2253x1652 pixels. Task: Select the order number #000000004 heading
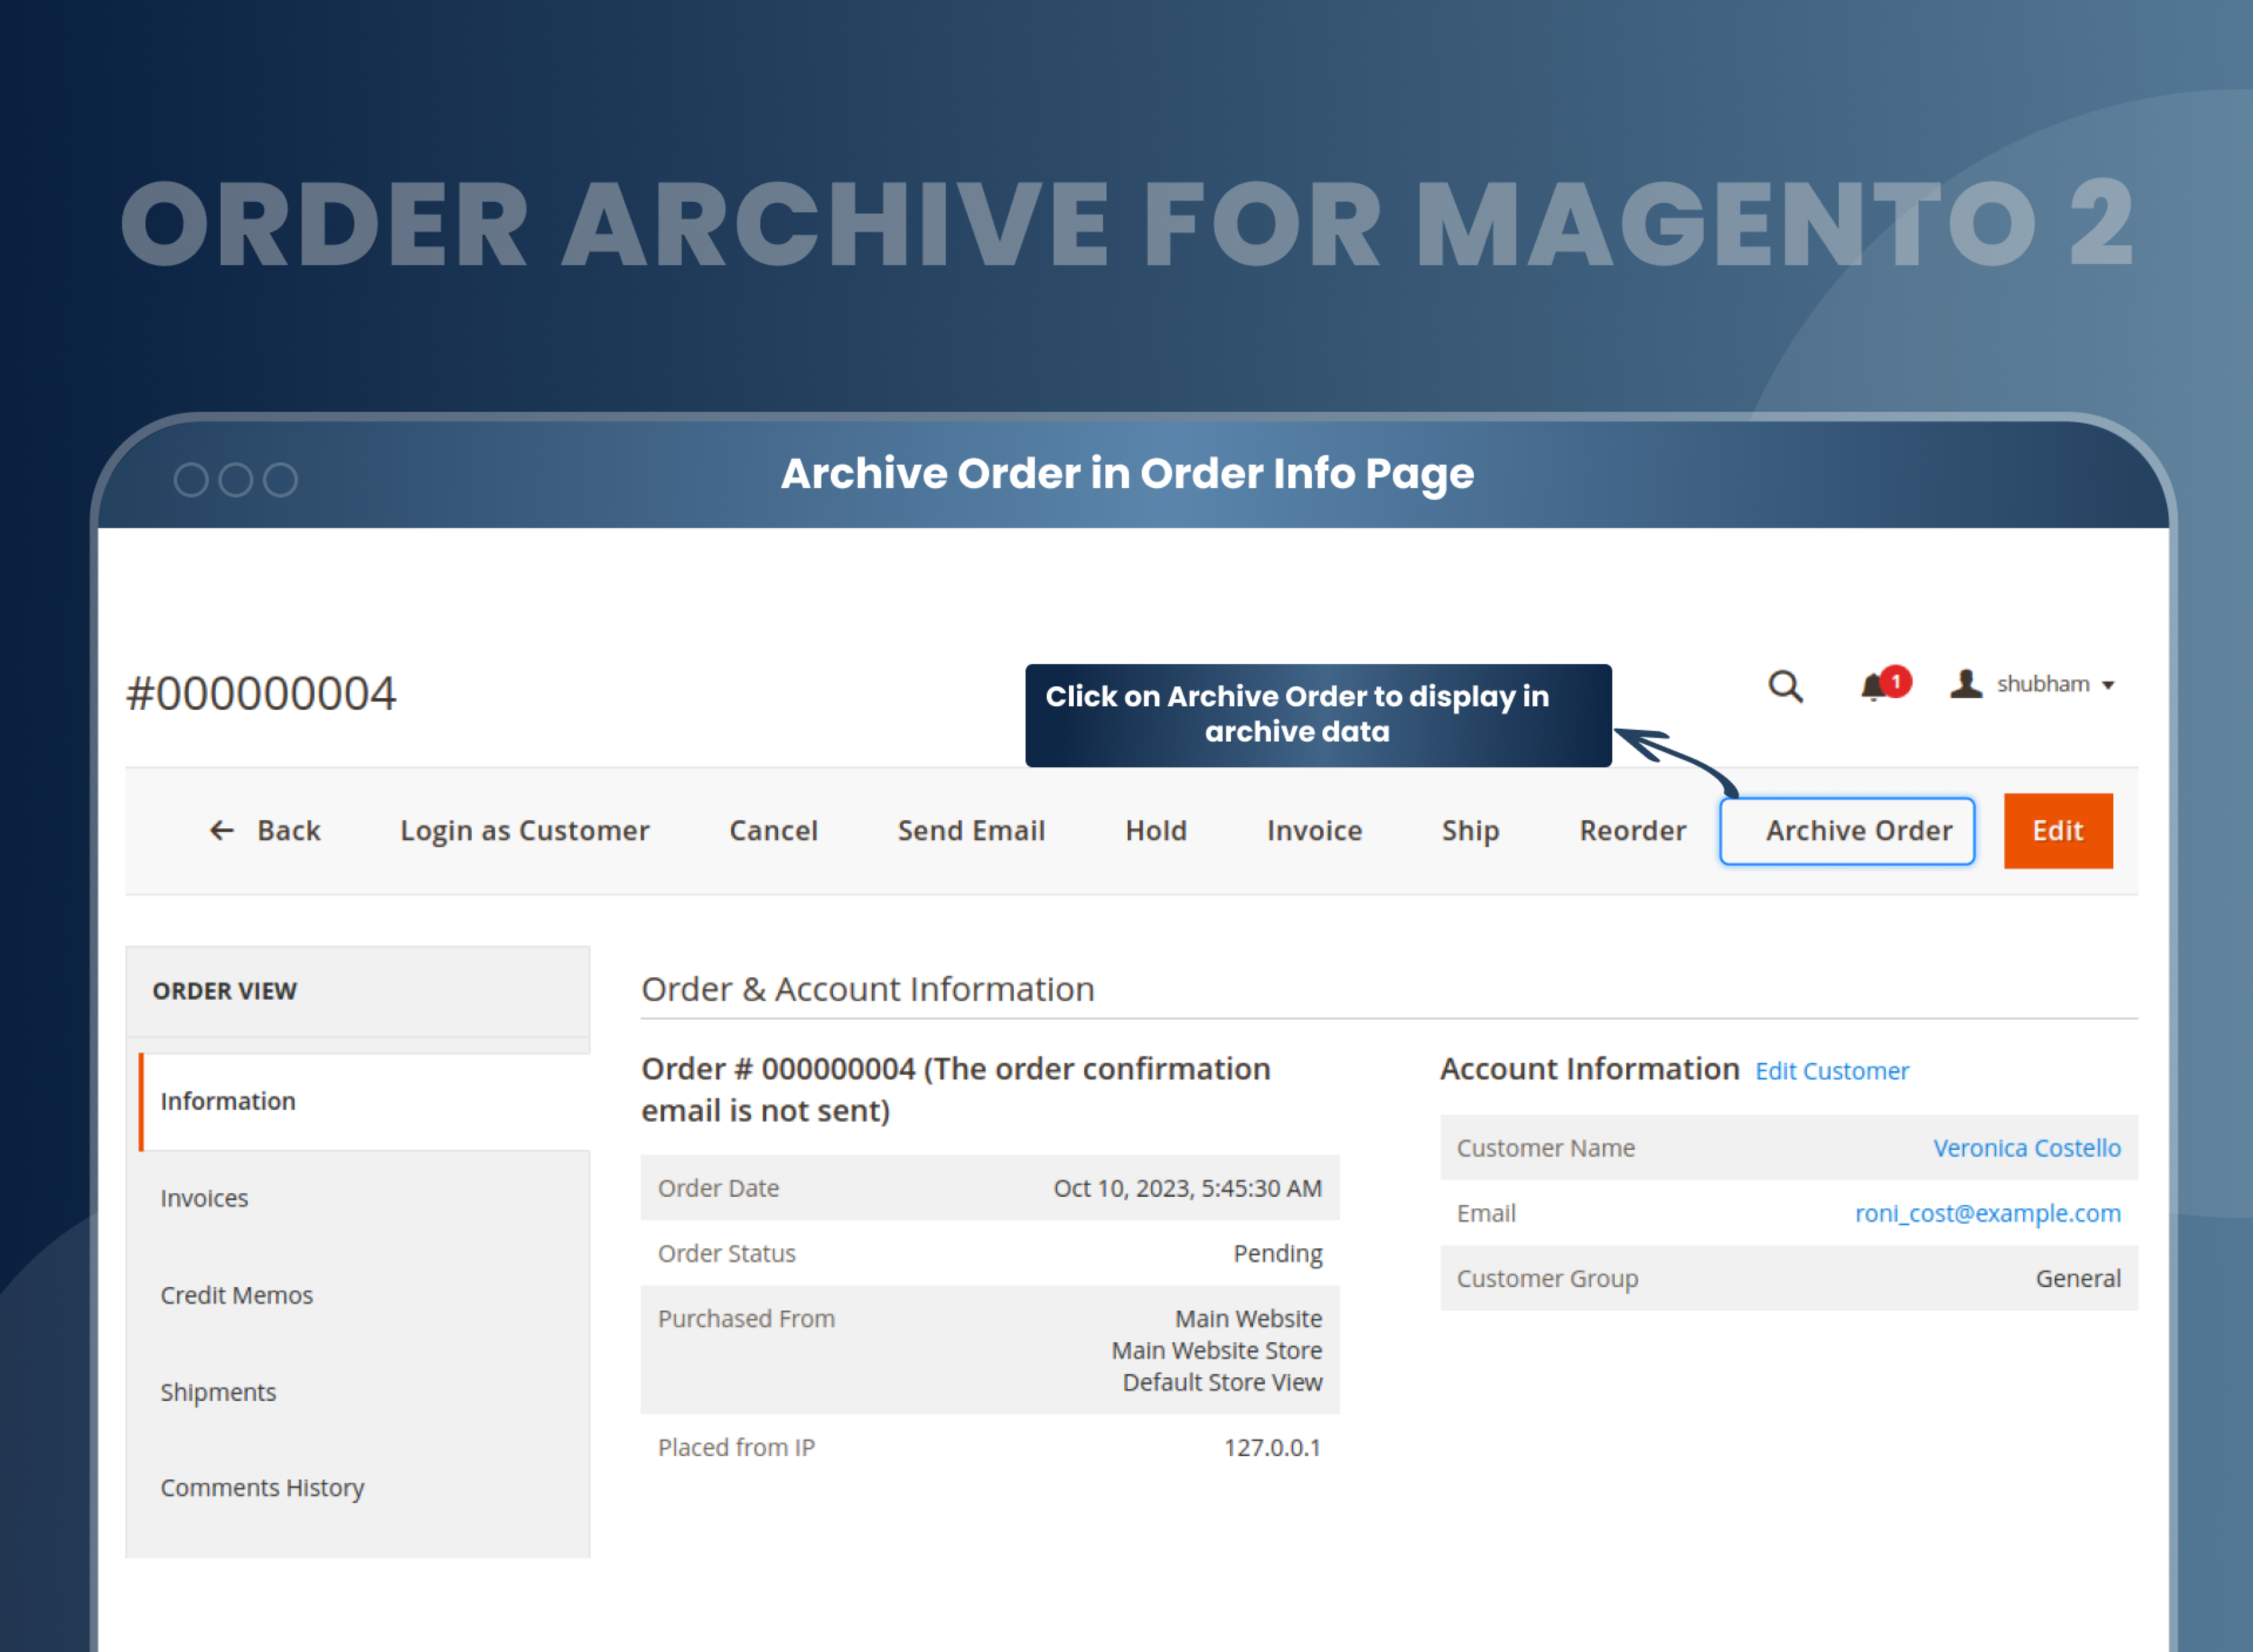[x=261, y=694]
